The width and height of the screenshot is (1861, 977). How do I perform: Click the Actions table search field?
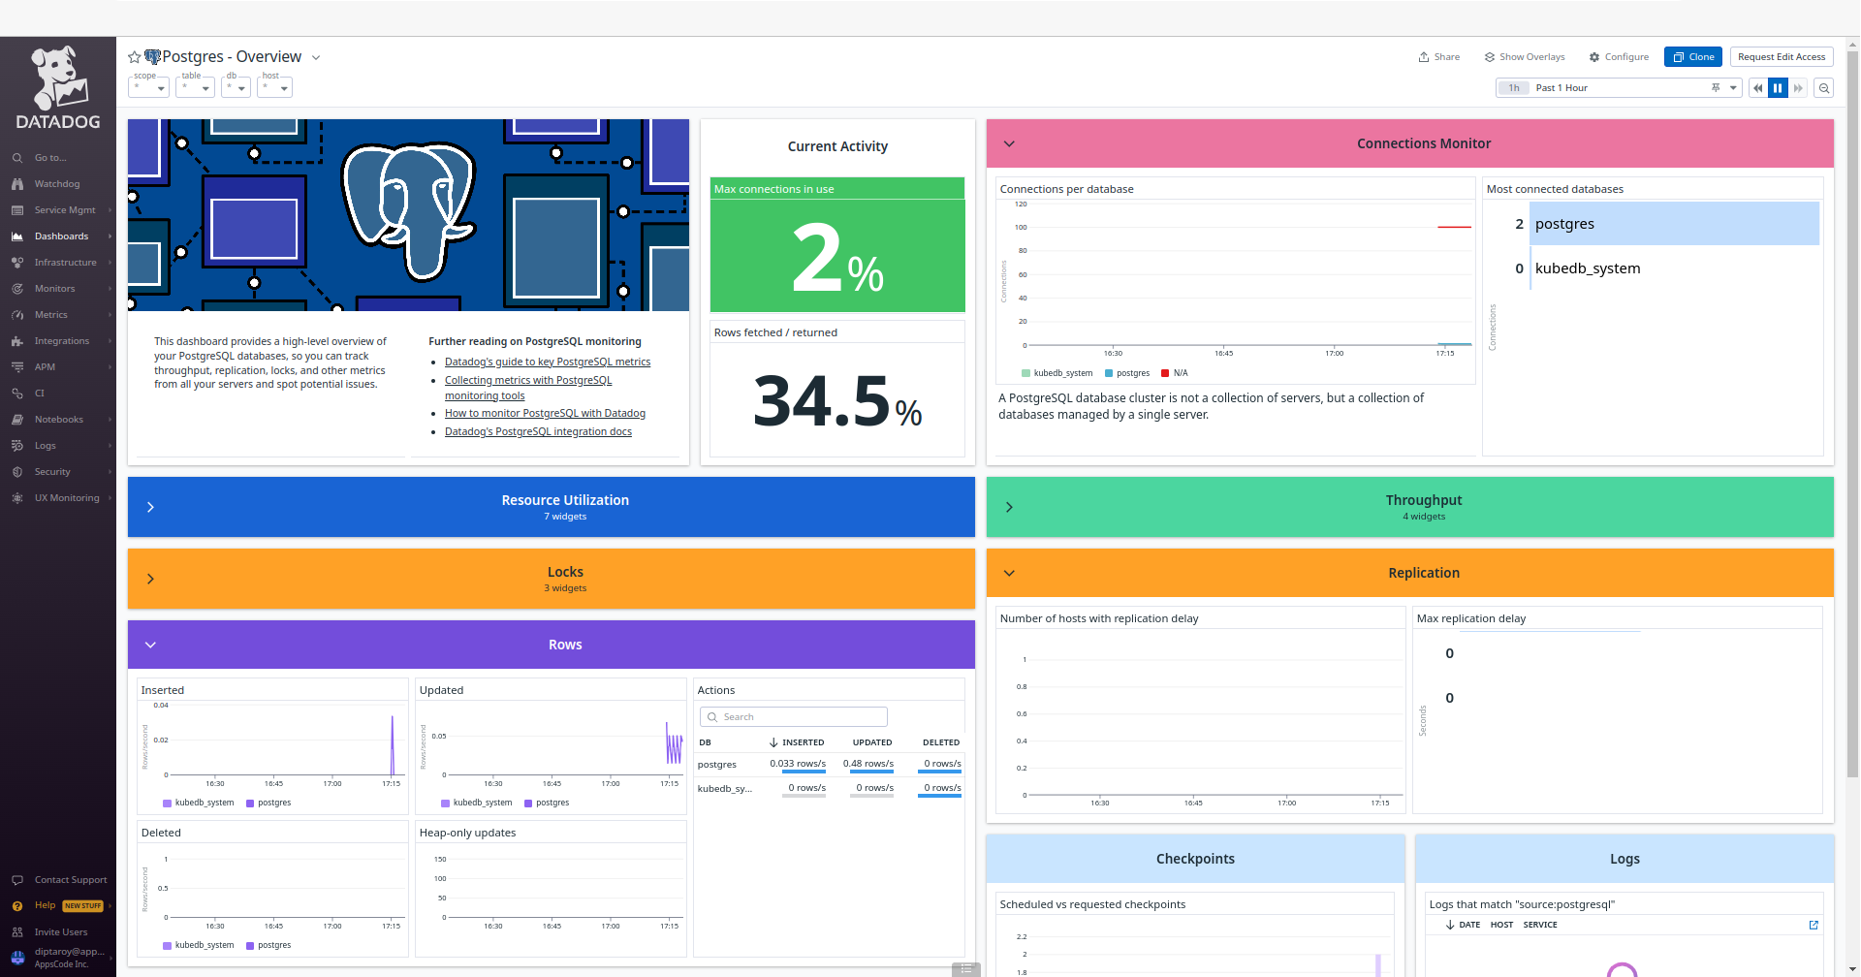(x=793, y=716)
